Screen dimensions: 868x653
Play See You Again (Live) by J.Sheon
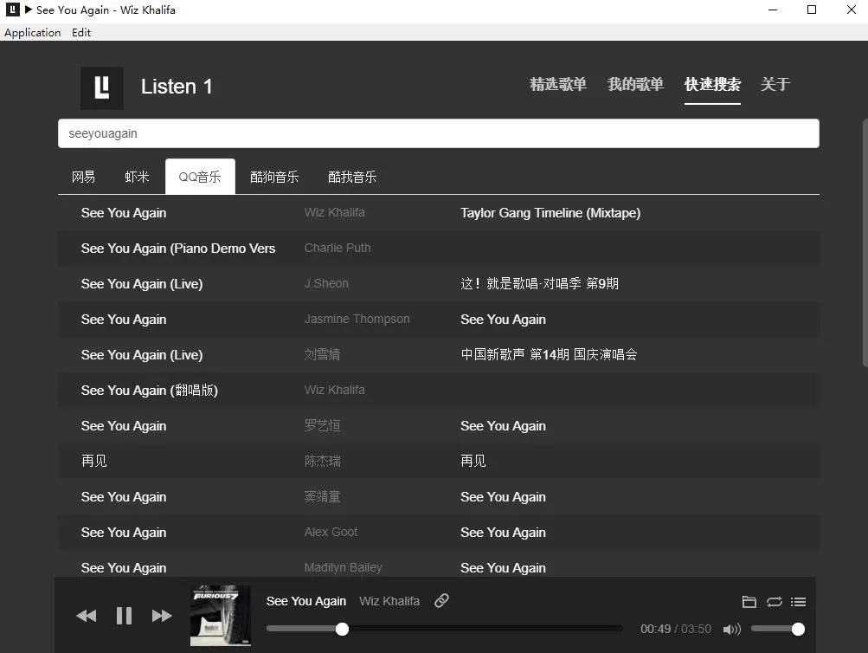click(142, 283)
